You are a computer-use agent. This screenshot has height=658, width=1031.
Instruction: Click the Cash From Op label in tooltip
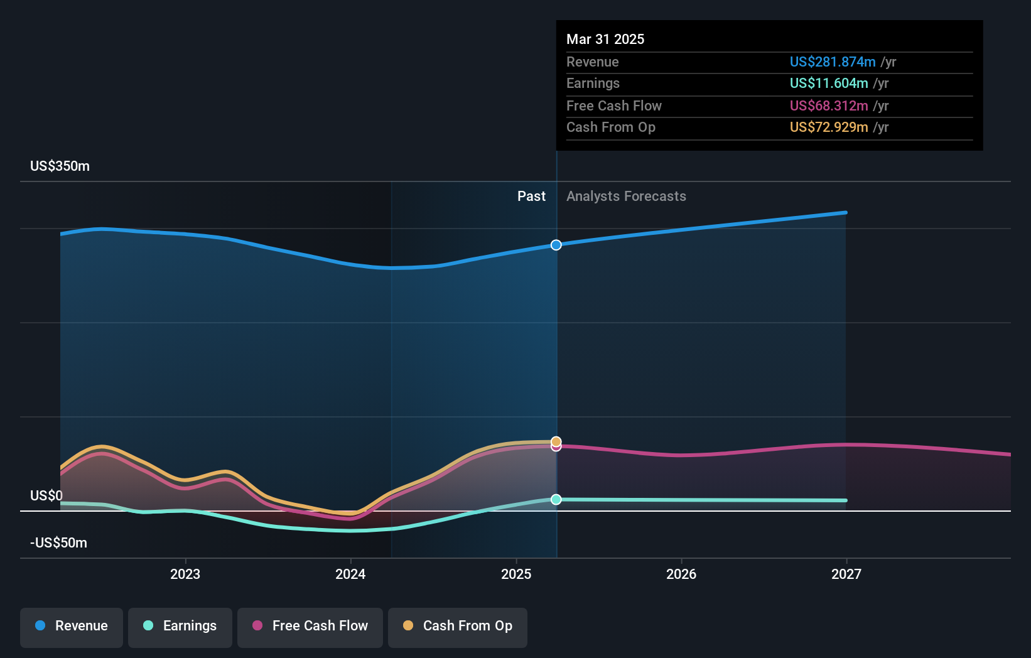[x=611, y=127]
